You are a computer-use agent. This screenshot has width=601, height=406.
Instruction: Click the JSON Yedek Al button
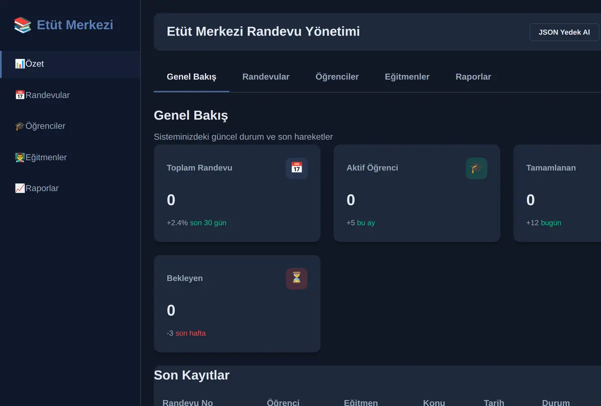[564, 32]
